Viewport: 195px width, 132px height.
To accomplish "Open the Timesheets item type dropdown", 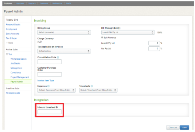I will click(98, 90).
